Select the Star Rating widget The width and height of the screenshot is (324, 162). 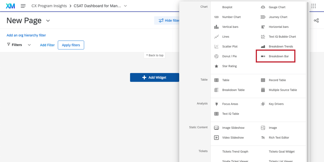point(229,66)
